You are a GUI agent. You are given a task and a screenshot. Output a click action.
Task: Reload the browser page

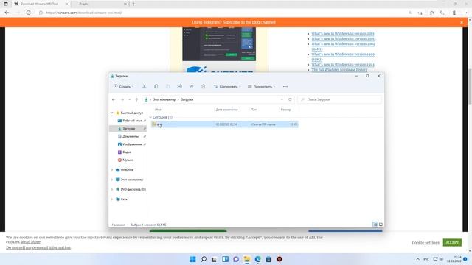(x=28, y=13)
